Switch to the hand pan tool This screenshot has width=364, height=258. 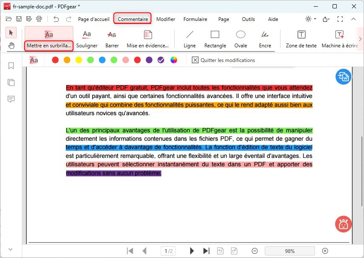(x=11, y=46)
